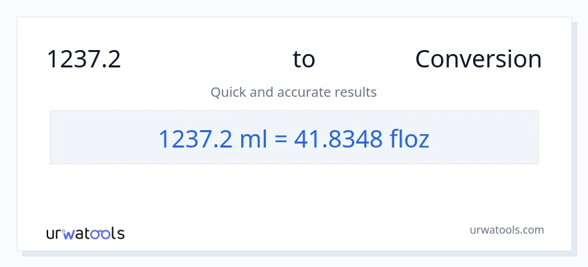Click the 'Conversion' heading word
Viewport: 588px width, 267px height.
(478, 59)
